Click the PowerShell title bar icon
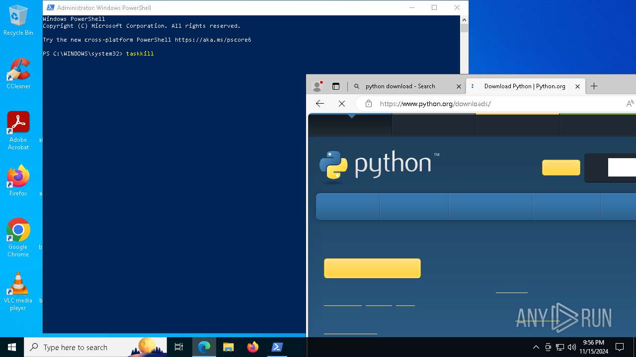 (x=50, y=7)
